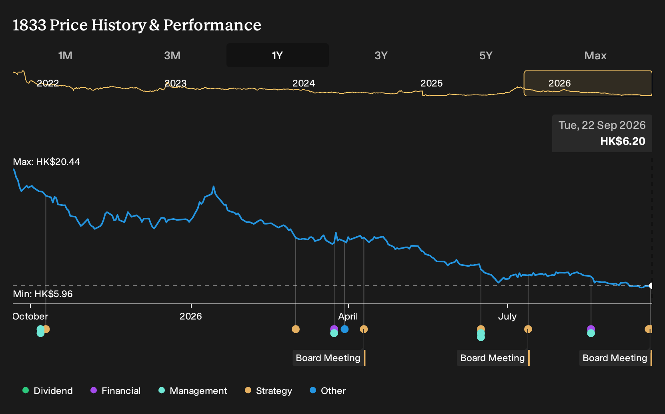Switch to the 3Y time range tab
The image size is (665, 414).
381,55
